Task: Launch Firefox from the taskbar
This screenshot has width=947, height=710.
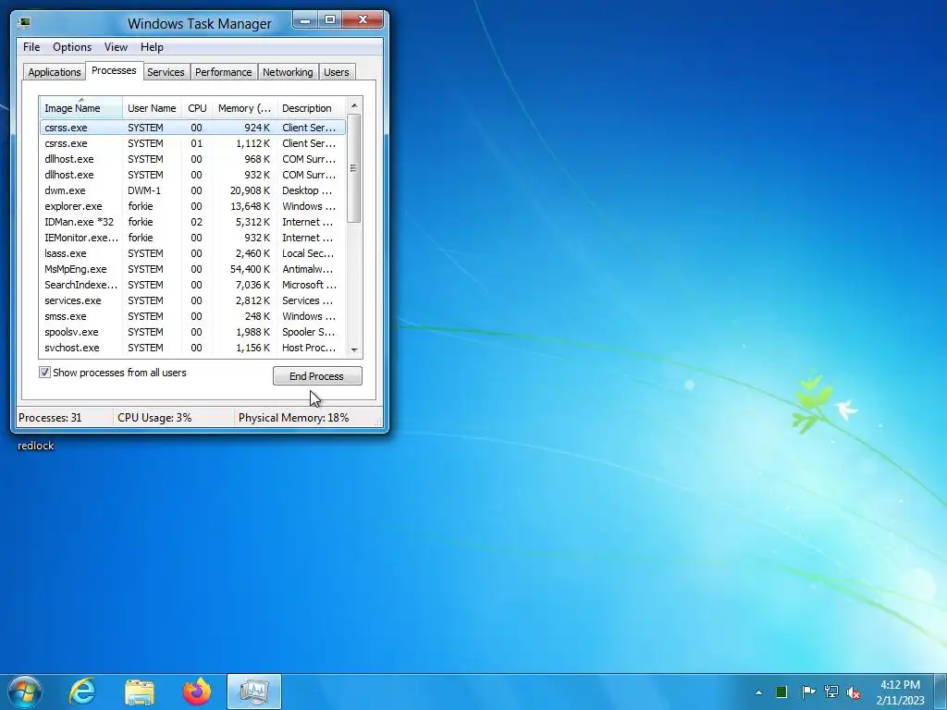Action: pyautogui.click(x=197, y=692)
